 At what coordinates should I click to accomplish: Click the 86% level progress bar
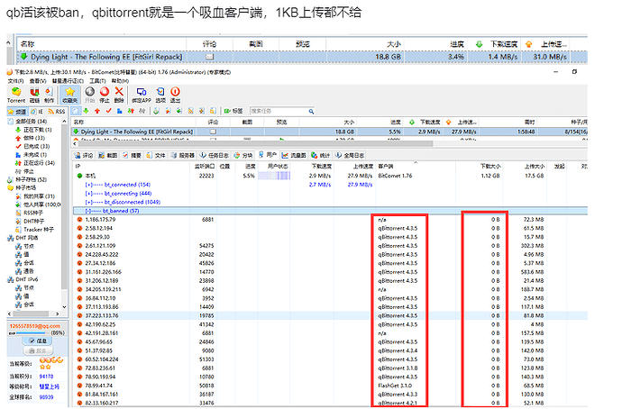(x=34, y=332)
